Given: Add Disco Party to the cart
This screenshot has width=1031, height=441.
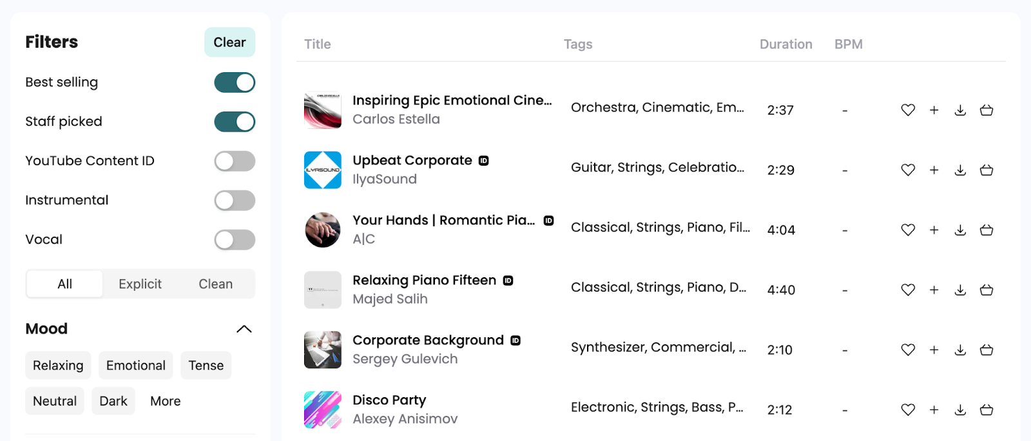Looking at the screenshot, I should (986, 409).
